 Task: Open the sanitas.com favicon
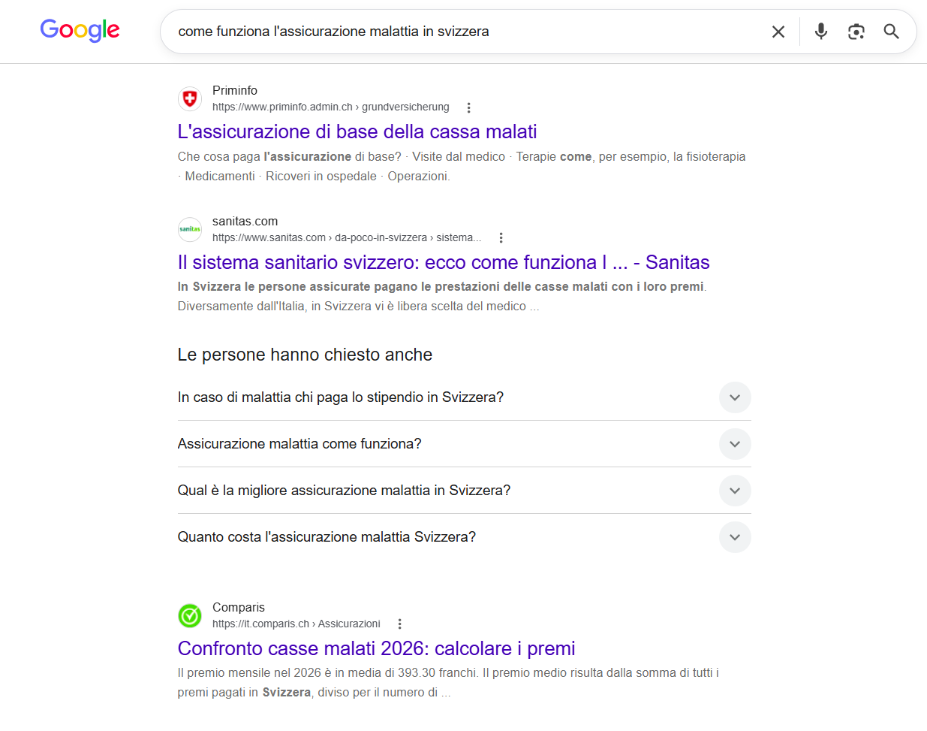190,229
